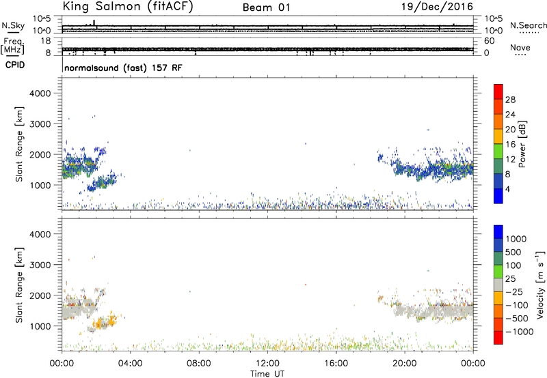The height and width of the screenshot is (378, 547).
Task: Click the 'Freq. [MHz]' label
Action: pos(12,46)
